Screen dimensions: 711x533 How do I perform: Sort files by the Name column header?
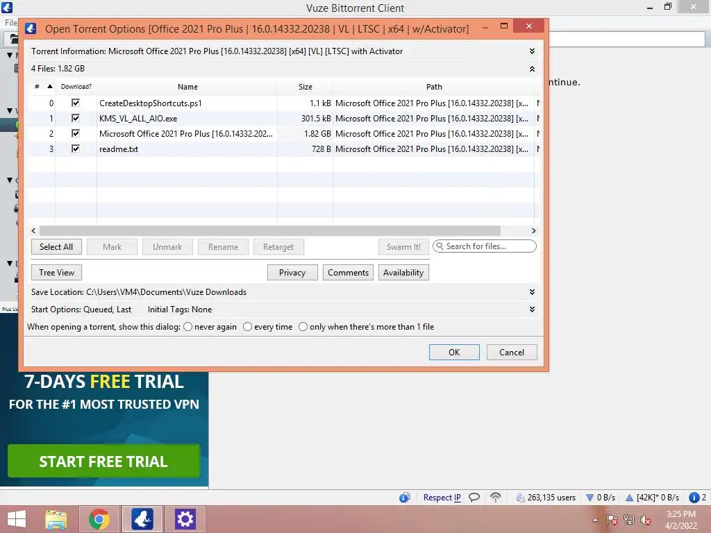(x=187, y=87)
